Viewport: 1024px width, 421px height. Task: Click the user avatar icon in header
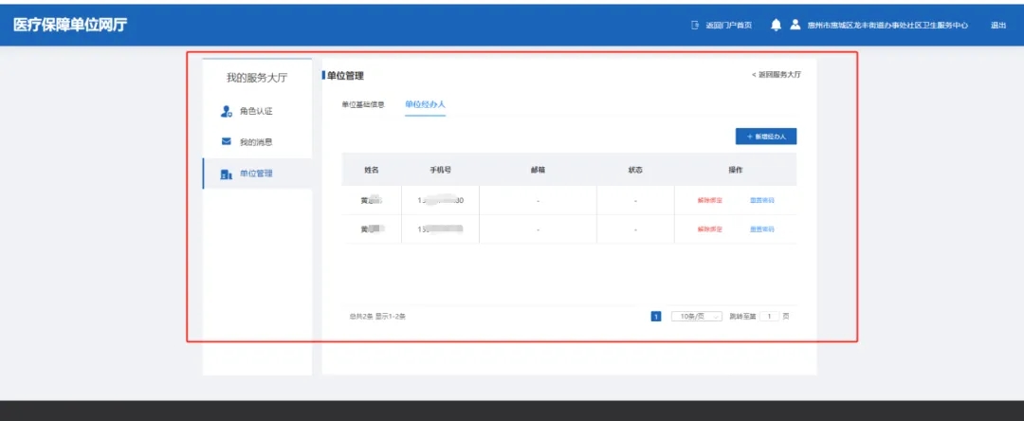[x=795, y=26]
